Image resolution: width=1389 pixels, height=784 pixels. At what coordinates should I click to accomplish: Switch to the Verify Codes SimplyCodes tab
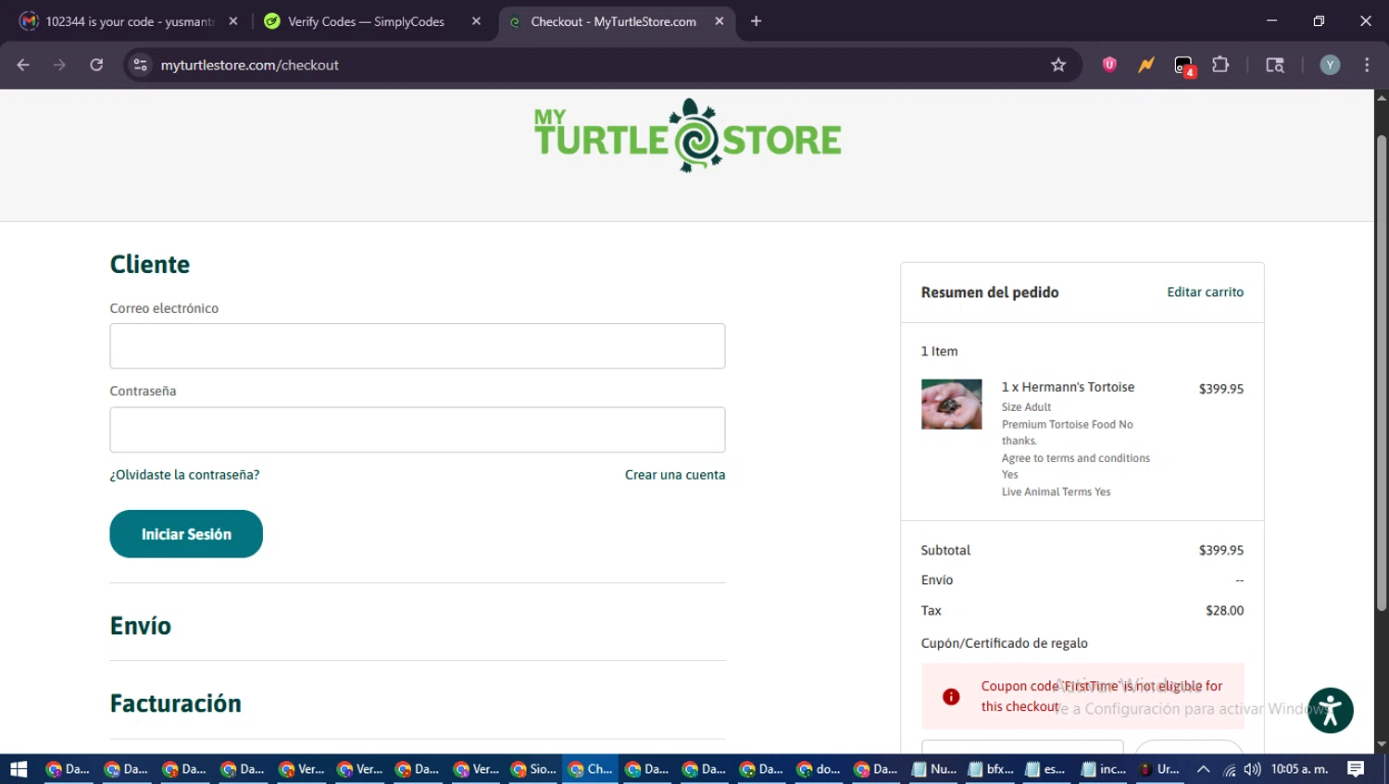pyautogui.click(x=366, y=21)
